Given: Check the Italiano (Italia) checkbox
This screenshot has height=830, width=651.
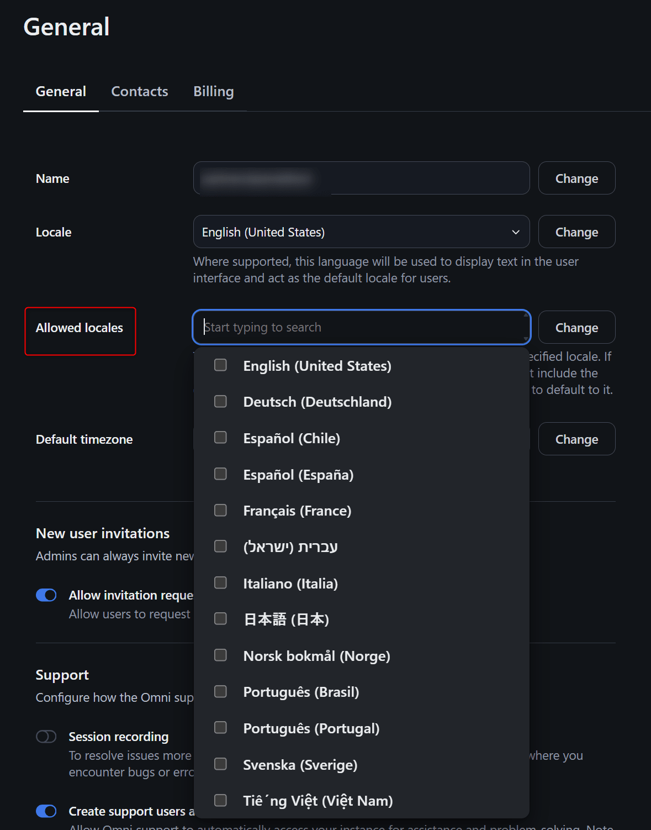Looking at the screenshot, I should tap(220, 583).
